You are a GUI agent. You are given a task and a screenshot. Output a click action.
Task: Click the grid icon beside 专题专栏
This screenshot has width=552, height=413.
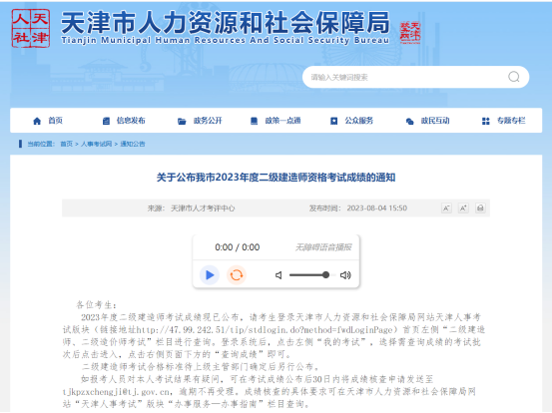(x=486, y=122)
